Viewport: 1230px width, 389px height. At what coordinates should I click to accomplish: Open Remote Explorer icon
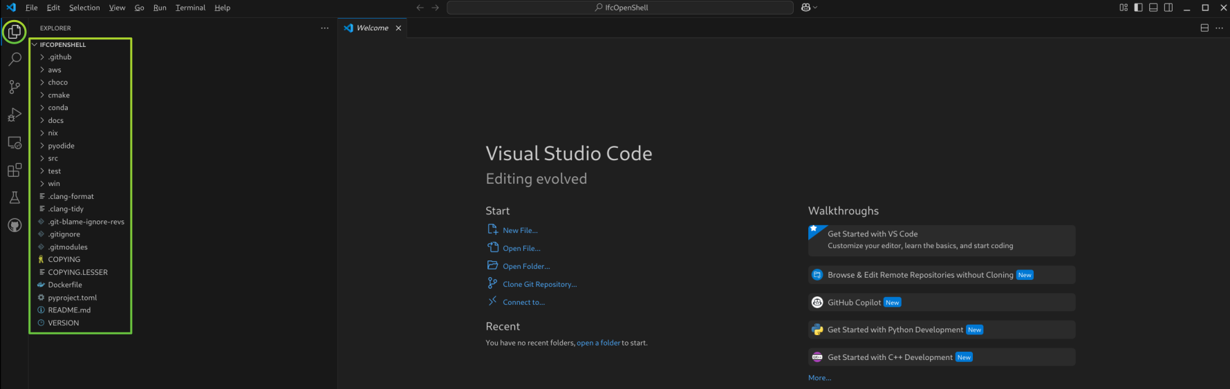15,142
